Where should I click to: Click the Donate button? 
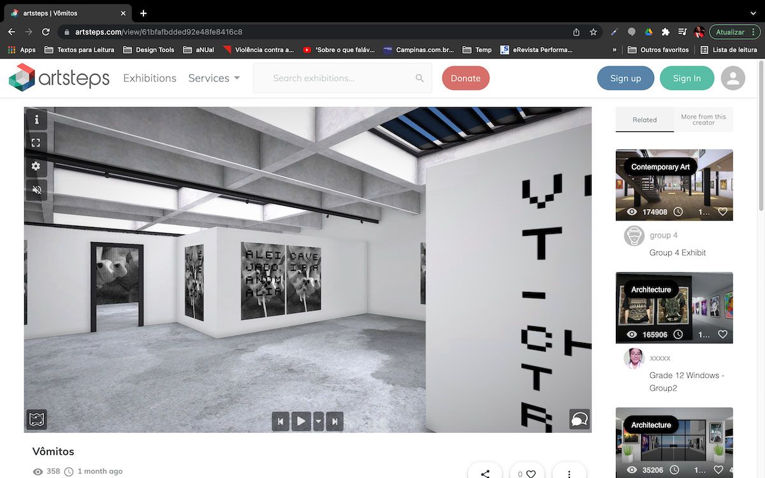coord(465,78)
